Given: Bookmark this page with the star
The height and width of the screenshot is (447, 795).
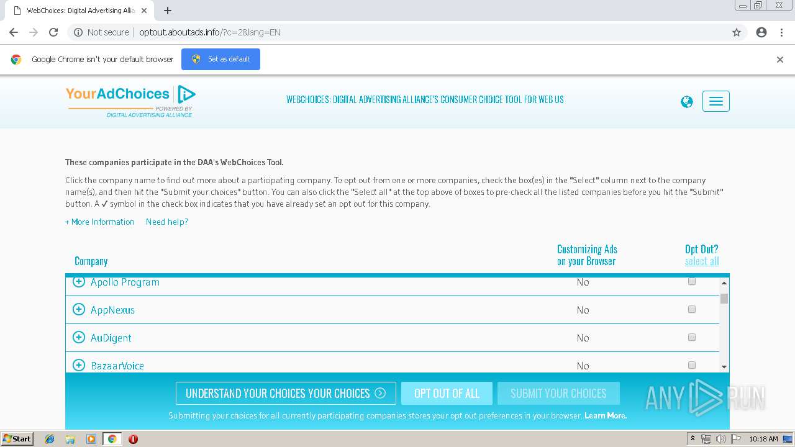Looking at the screenshot, I should (737, 32).
